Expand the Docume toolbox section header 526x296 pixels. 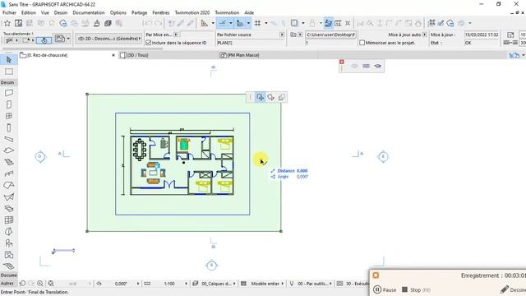pyautogui.click(x=9, y=275)
